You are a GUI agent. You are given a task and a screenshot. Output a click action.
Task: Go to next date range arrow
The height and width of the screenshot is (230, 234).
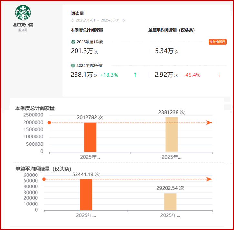pos(124,20)
